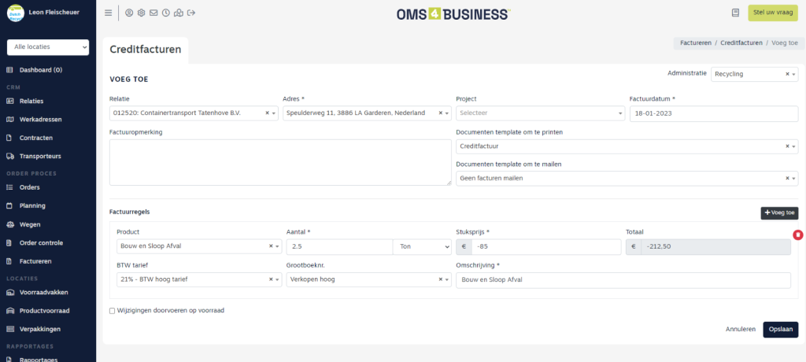Viewport: 806px width, 362px height.
Task: Click the document icon beside Stel uw vraag
Action: pyautogui.click(x=735, y=13)
